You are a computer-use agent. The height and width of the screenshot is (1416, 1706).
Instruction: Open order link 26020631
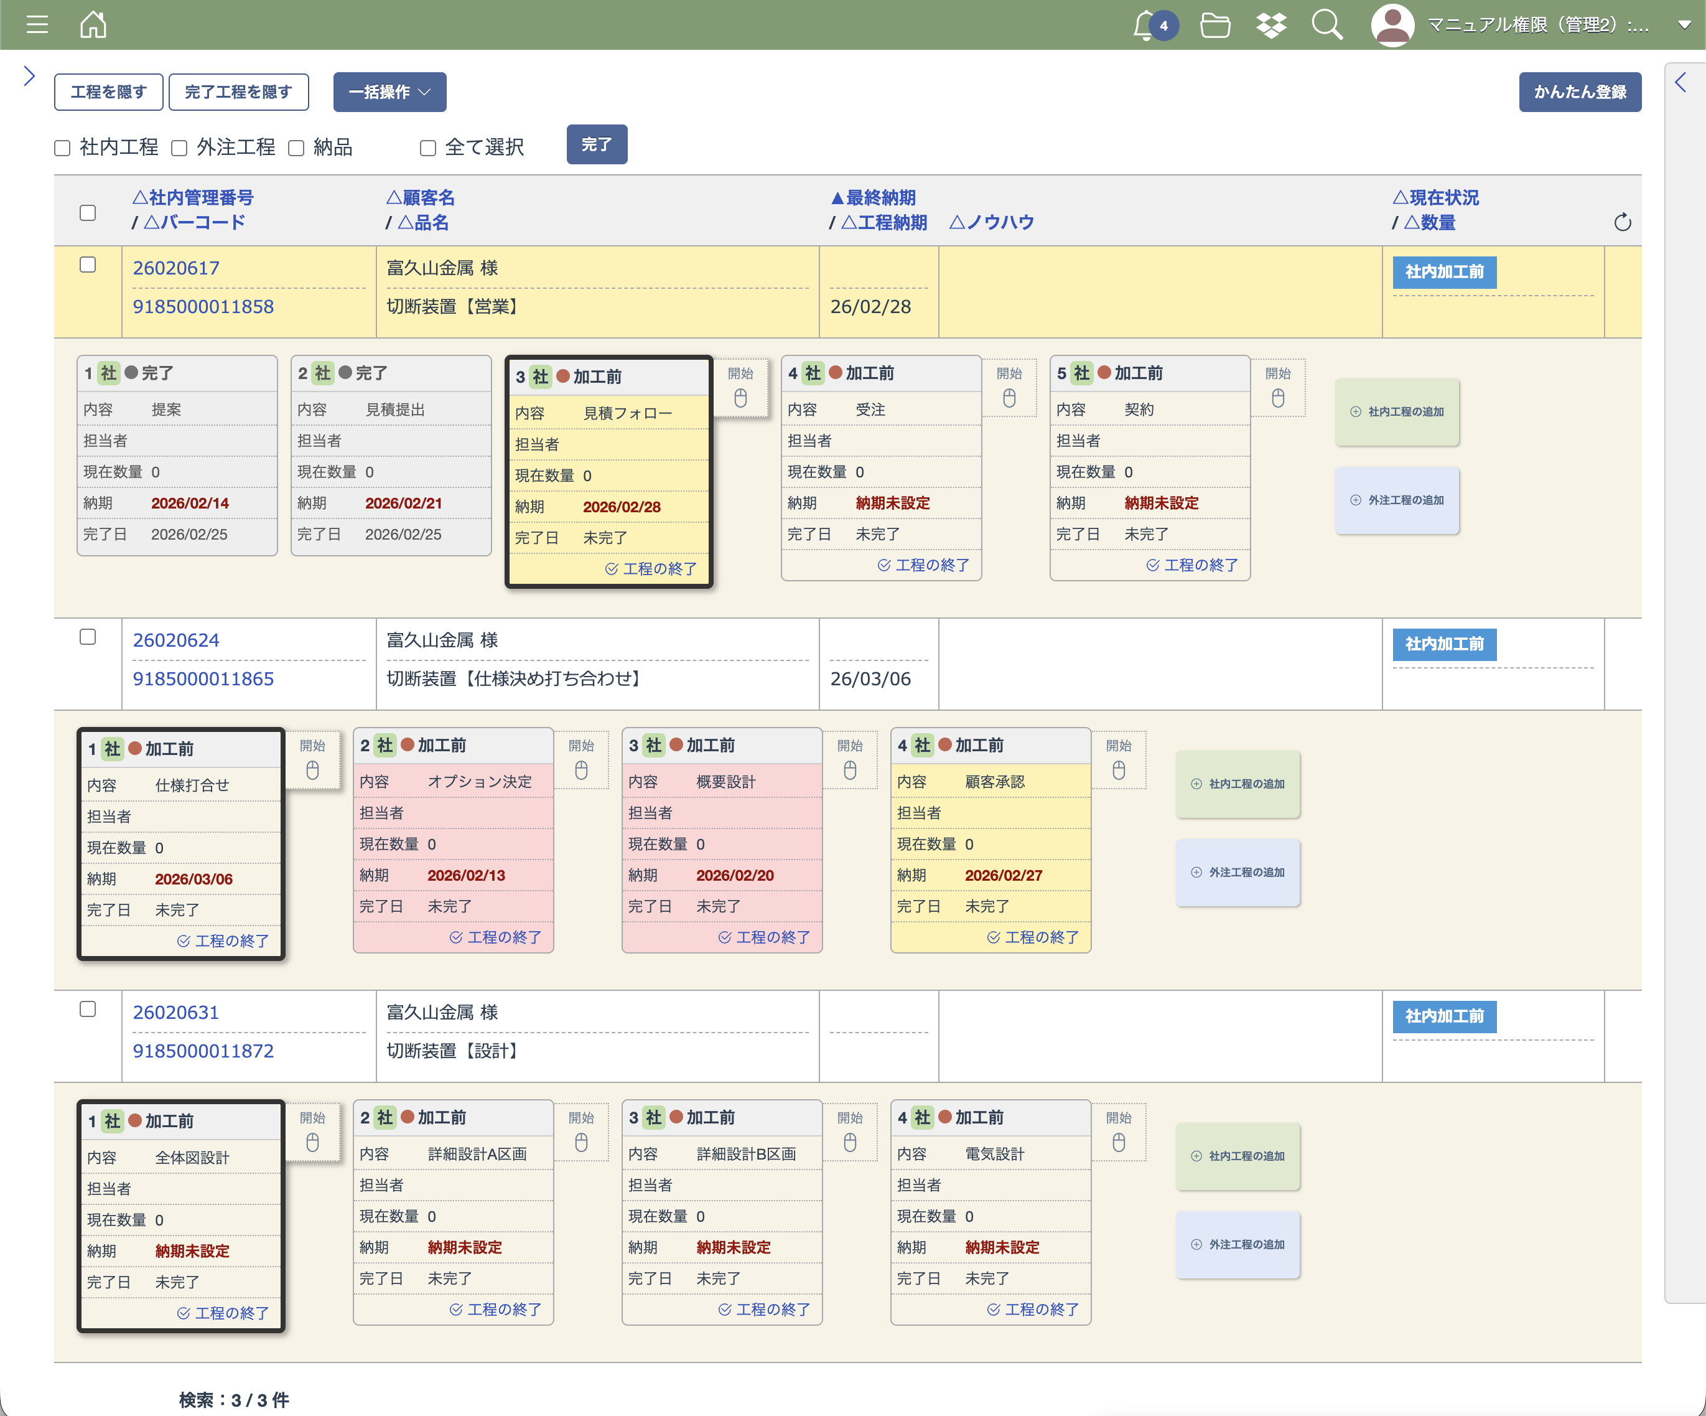(x=175, y=1012)
